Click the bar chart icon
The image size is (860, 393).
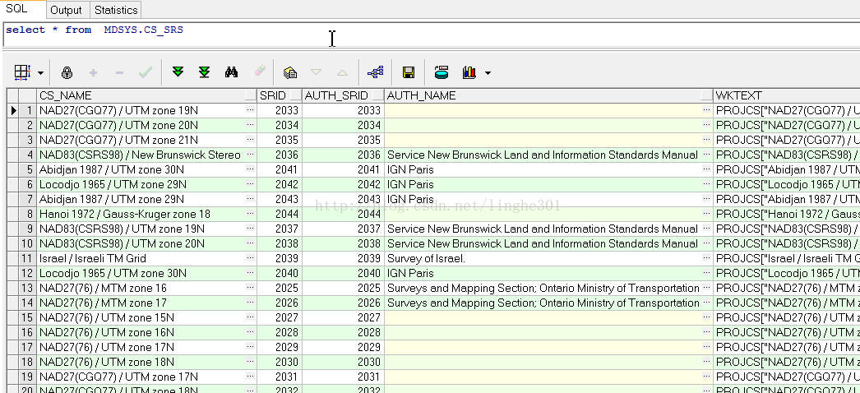click(469, 72)
